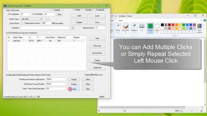Screen dimensions: 207x116
Task: Click the cursor position icon in Paint's status bar
Action: point(99,111)
